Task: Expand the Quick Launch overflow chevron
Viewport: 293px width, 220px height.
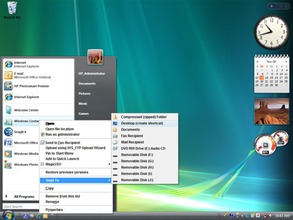Action: tap(53, 215)
